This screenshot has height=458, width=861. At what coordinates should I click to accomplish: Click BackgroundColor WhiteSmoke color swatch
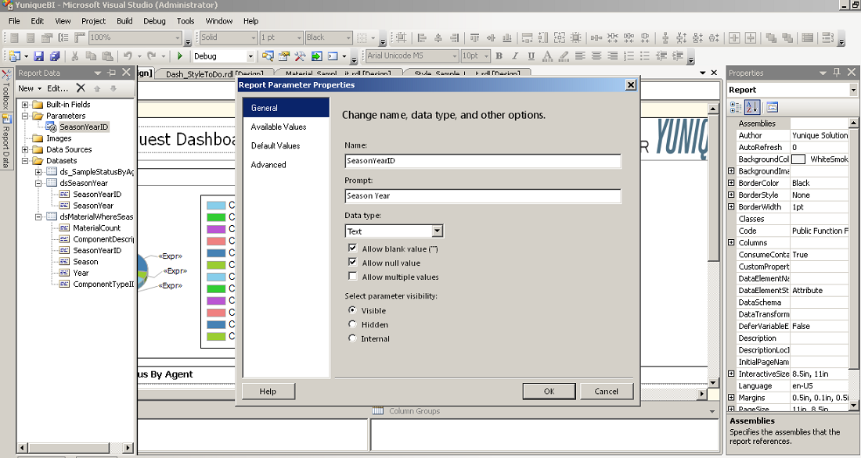click(799, 159)
